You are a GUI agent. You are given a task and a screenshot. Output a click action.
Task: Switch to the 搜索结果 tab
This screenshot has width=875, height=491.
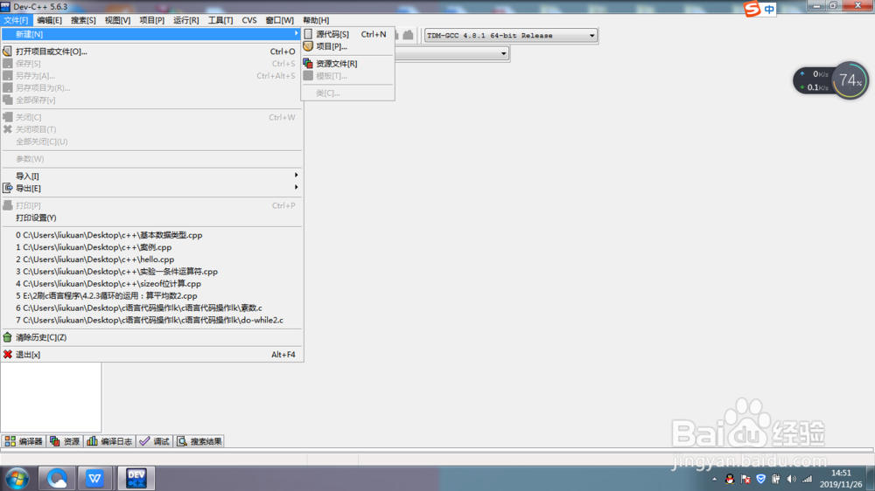pyautogui.click(x=199, y=441)
